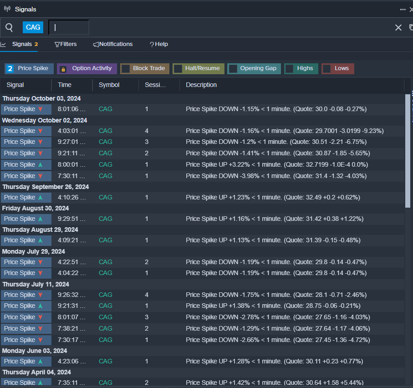Enable the Highs filter checkbox
The width and height of the screenshot is (413, 388).
(x=290, y=69)
